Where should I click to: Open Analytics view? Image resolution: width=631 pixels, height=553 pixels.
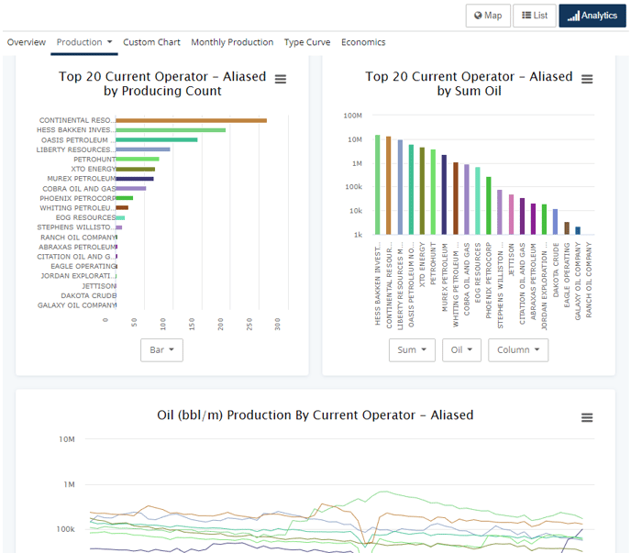click(592, 16)
